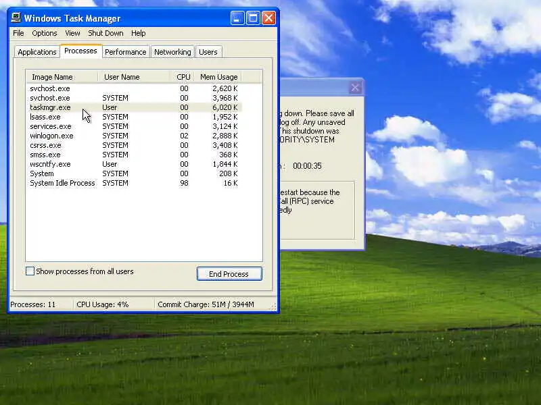Screen dimensions: 541x405
Task: Click the Processes: 11 status entry
Action: click(x=32, y=304)
